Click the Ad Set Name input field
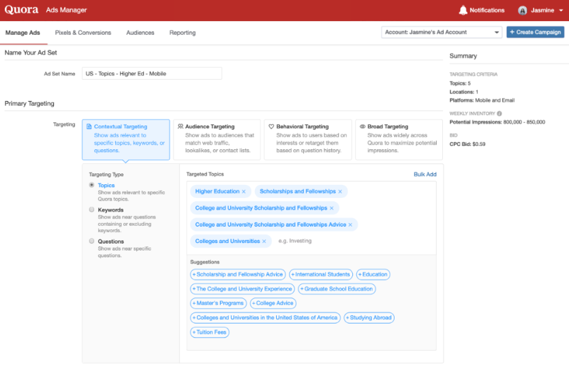The height and width of the screenshot is (376, 569). 151,74
